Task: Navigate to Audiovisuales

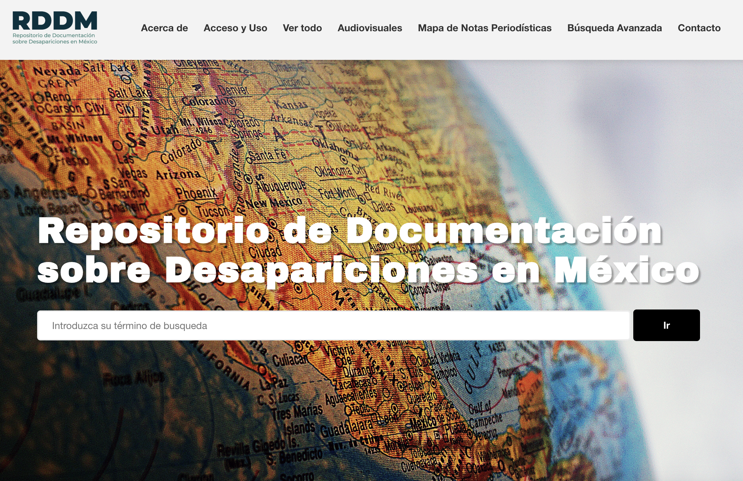Action: click(370, 28)
